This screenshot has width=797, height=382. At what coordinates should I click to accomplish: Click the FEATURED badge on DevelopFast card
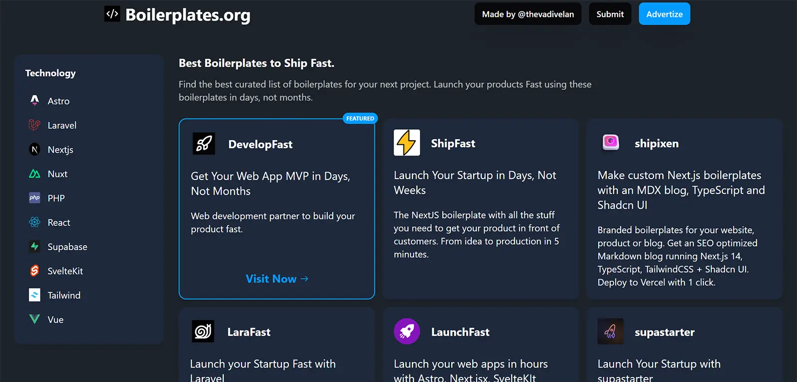(360, 118)
